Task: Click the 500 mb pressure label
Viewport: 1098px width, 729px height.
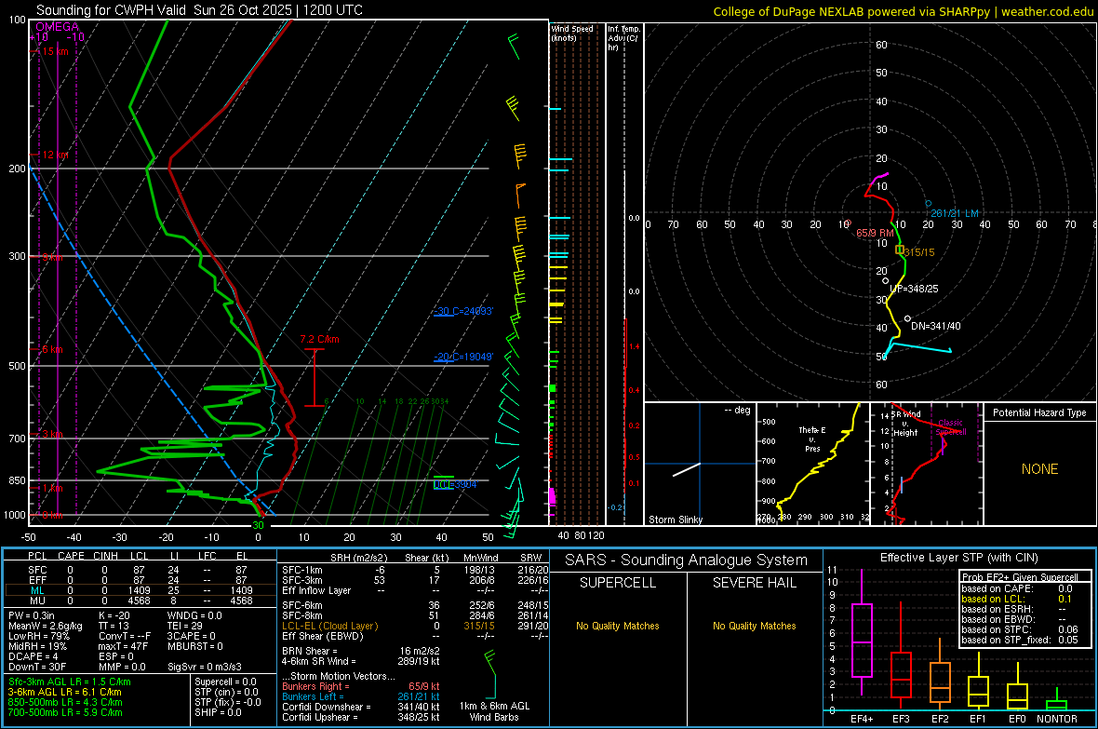Action: [x=17, y=366]
